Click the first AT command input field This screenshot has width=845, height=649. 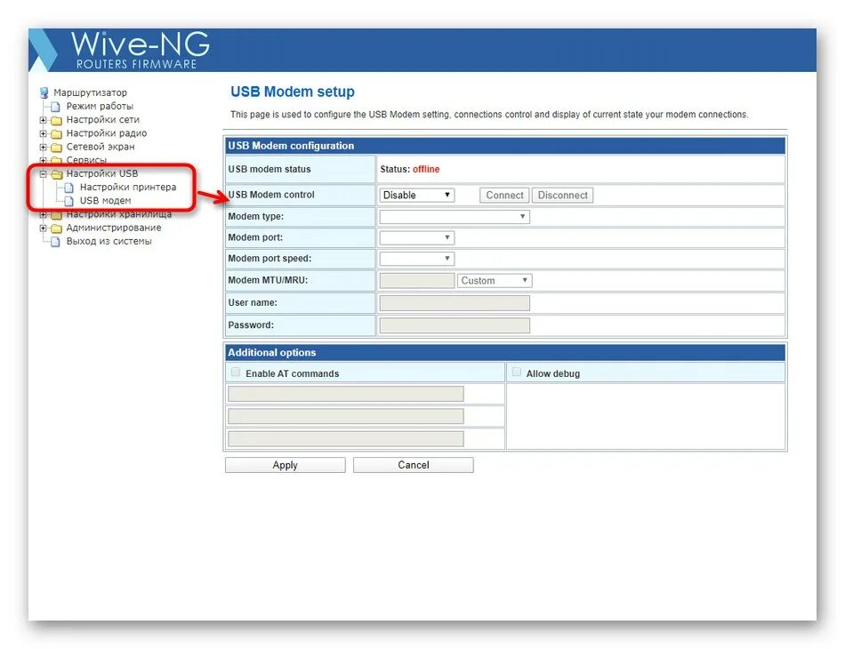(x=345, y=394)
